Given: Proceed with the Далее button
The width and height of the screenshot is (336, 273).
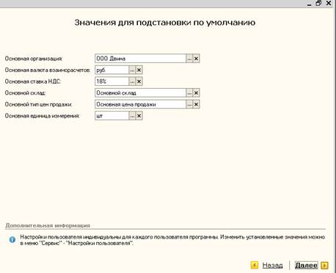Looking at the screenshot, I should tap(306, 265).
